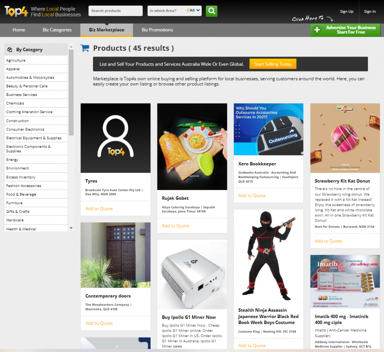Click the location arrow icon in area field

[x=187, y=10]
